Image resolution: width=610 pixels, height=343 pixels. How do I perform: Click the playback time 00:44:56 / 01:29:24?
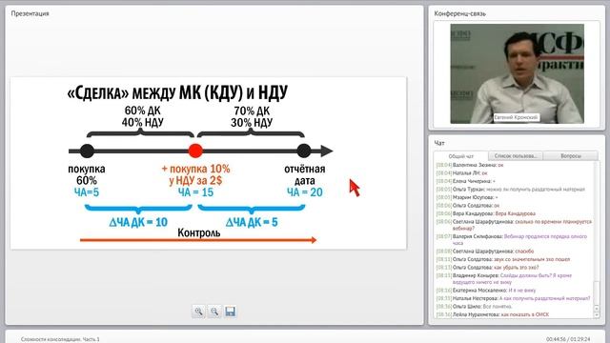coord(568,339)
